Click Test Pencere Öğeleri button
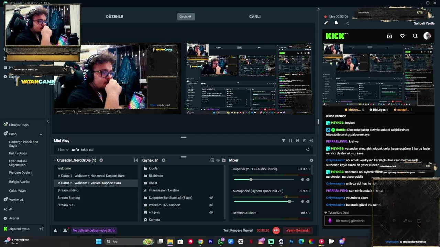The width and height of the screenshot is (440, 247). point(238,231)
